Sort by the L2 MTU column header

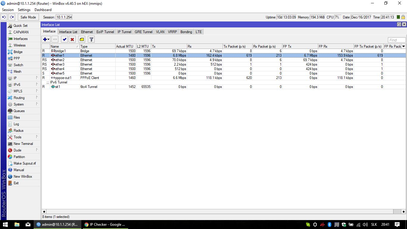click(x=144, y=47)
